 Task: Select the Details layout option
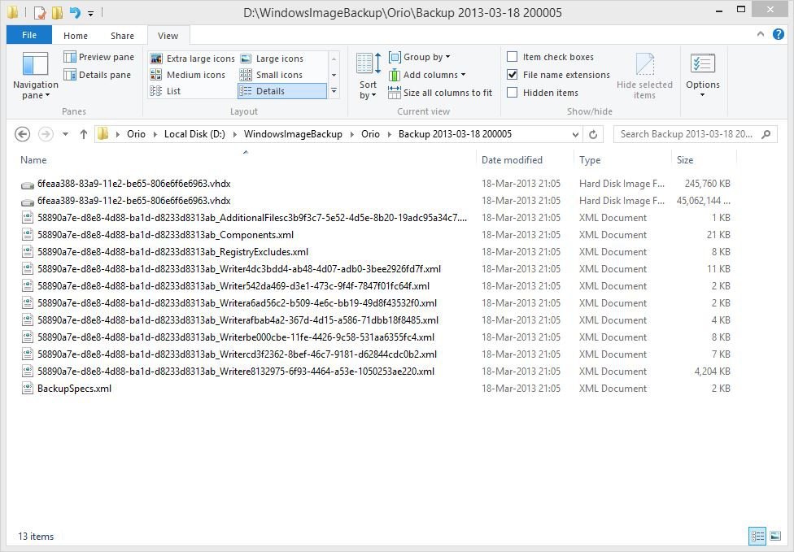282,91
